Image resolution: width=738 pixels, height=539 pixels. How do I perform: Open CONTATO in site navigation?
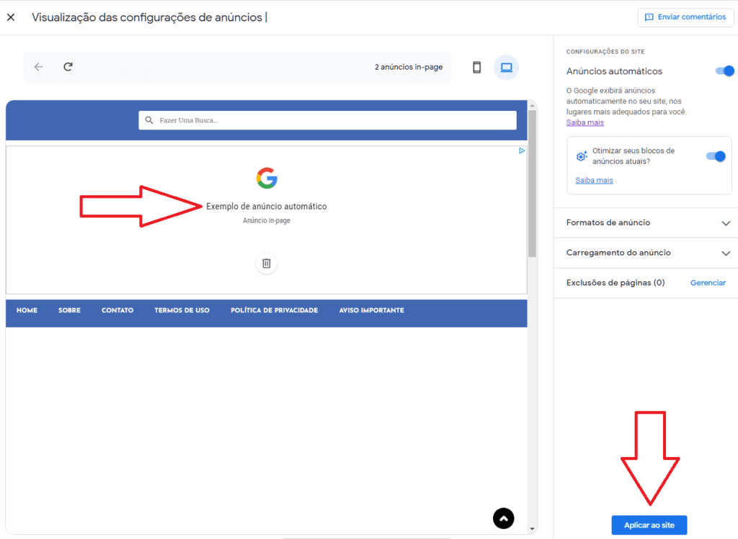117,310
